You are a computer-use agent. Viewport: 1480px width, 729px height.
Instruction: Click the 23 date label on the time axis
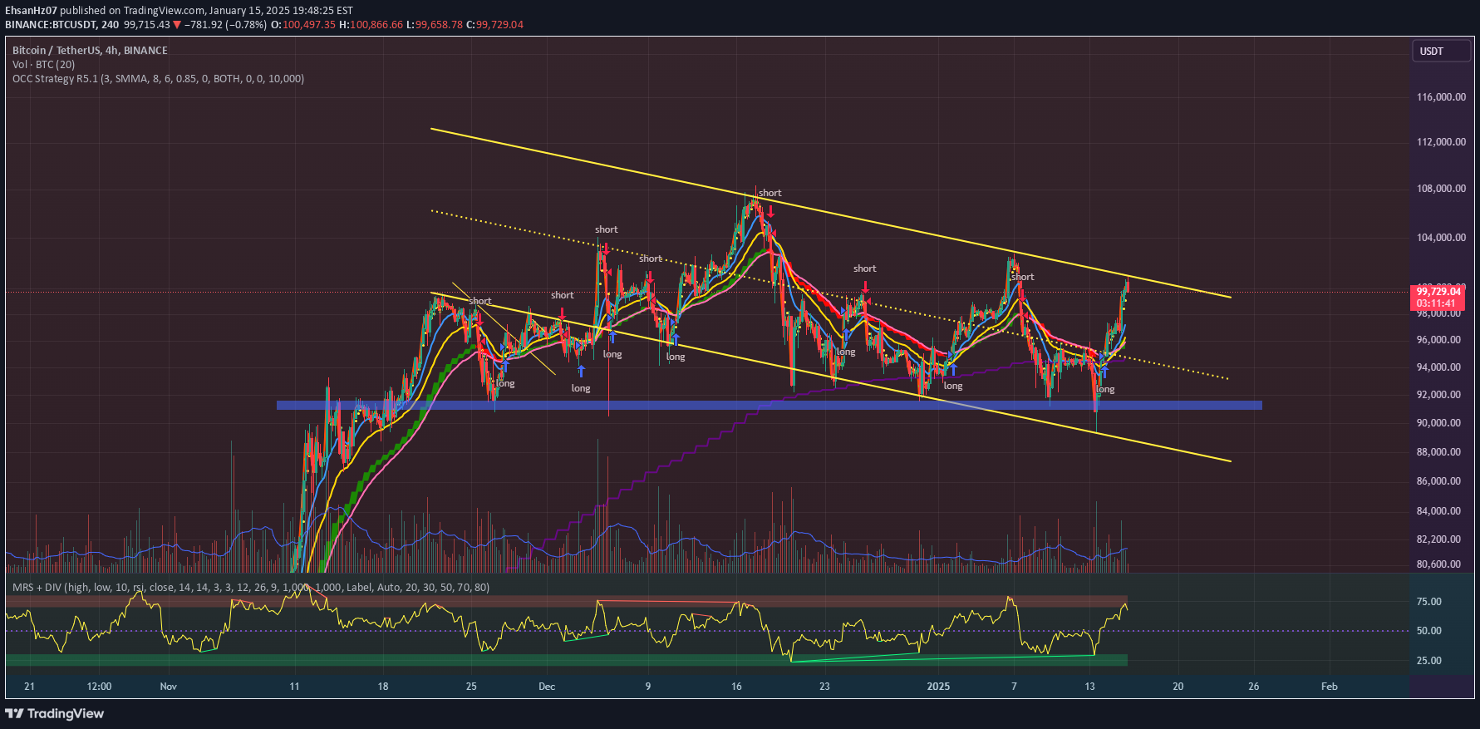[824, 687]
